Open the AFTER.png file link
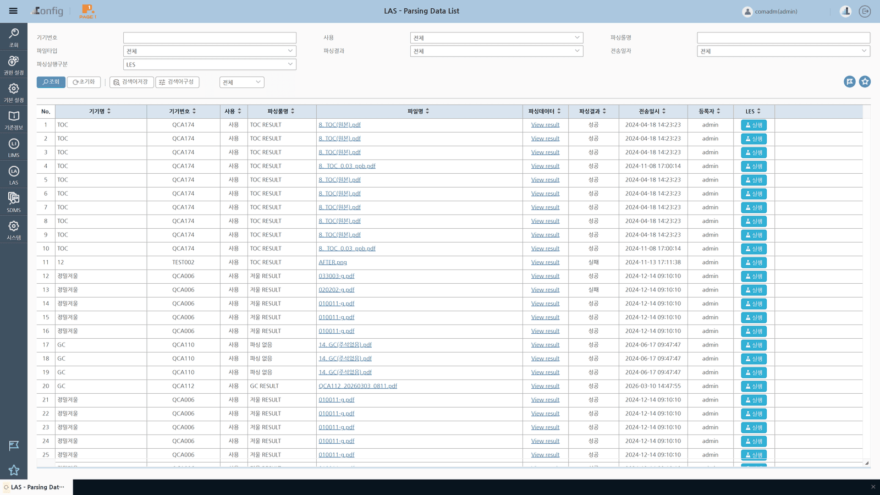 (x=333, y=262)
